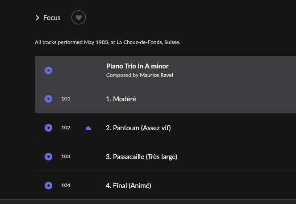Click track number 104
This screenshot has height=204, width=296.
66,186
